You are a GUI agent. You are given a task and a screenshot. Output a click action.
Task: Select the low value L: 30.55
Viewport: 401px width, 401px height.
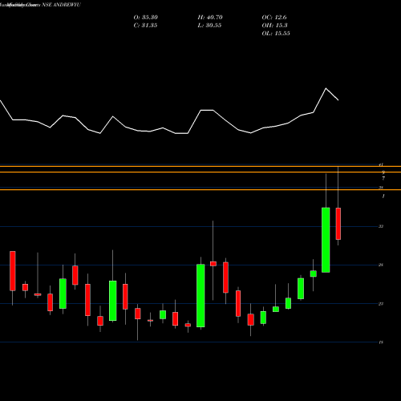(x=209, y=26)
